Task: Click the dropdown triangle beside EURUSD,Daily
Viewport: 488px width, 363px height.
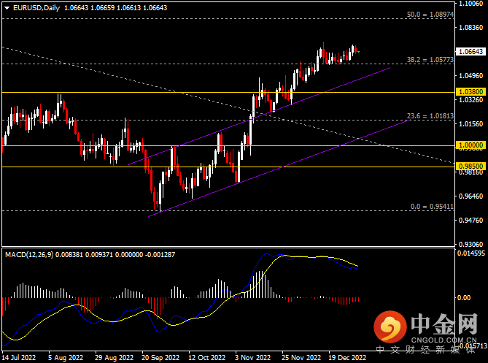Action: pos(6,8)
